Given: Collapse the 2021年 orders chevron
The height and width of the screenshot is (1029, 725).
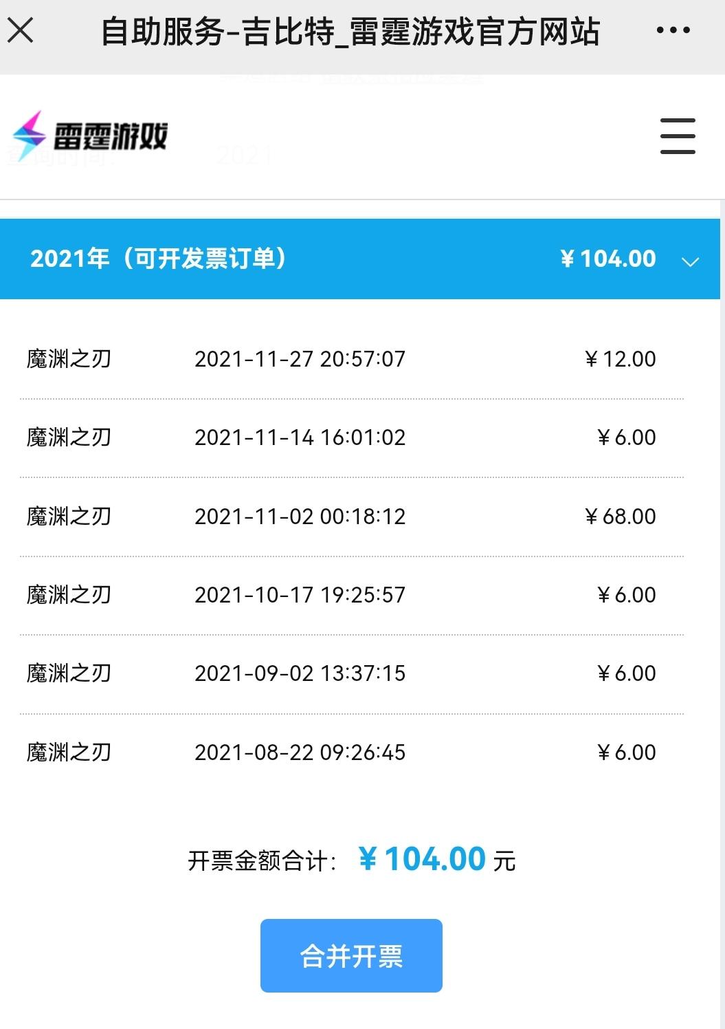Looking at the screenshot, I should (x=690, y=261).
